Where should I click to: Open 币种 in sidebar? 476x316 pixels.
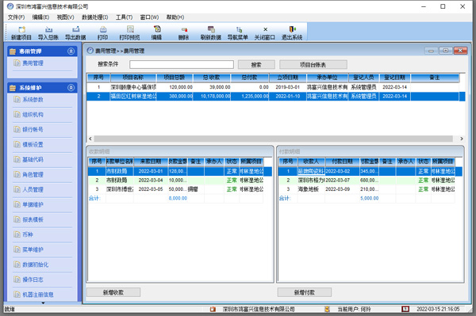tap(28, 234)
